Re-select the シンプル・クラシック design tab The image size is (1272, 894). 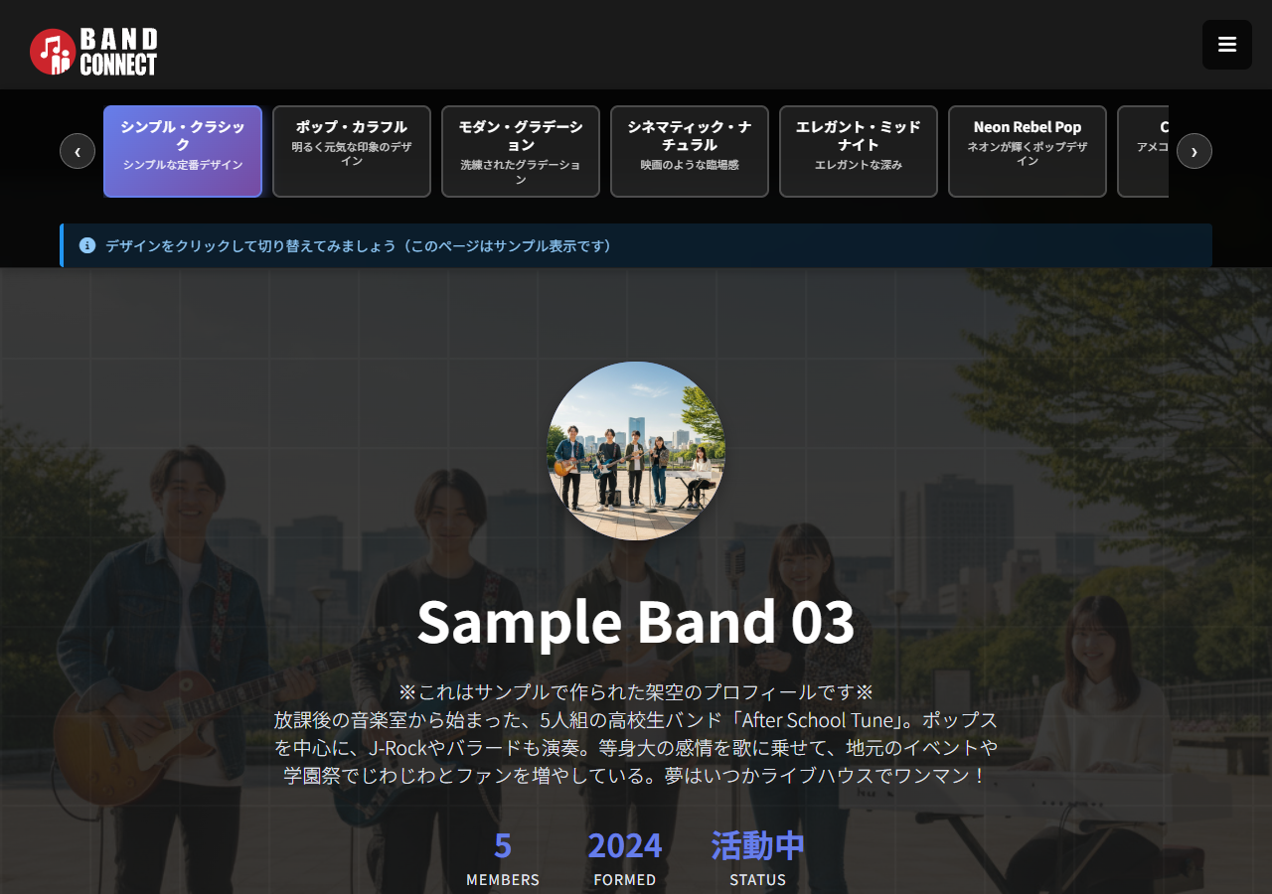182,151
